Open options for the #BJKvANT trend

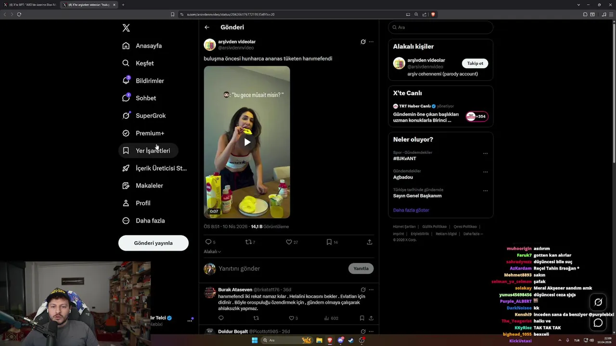485,154
